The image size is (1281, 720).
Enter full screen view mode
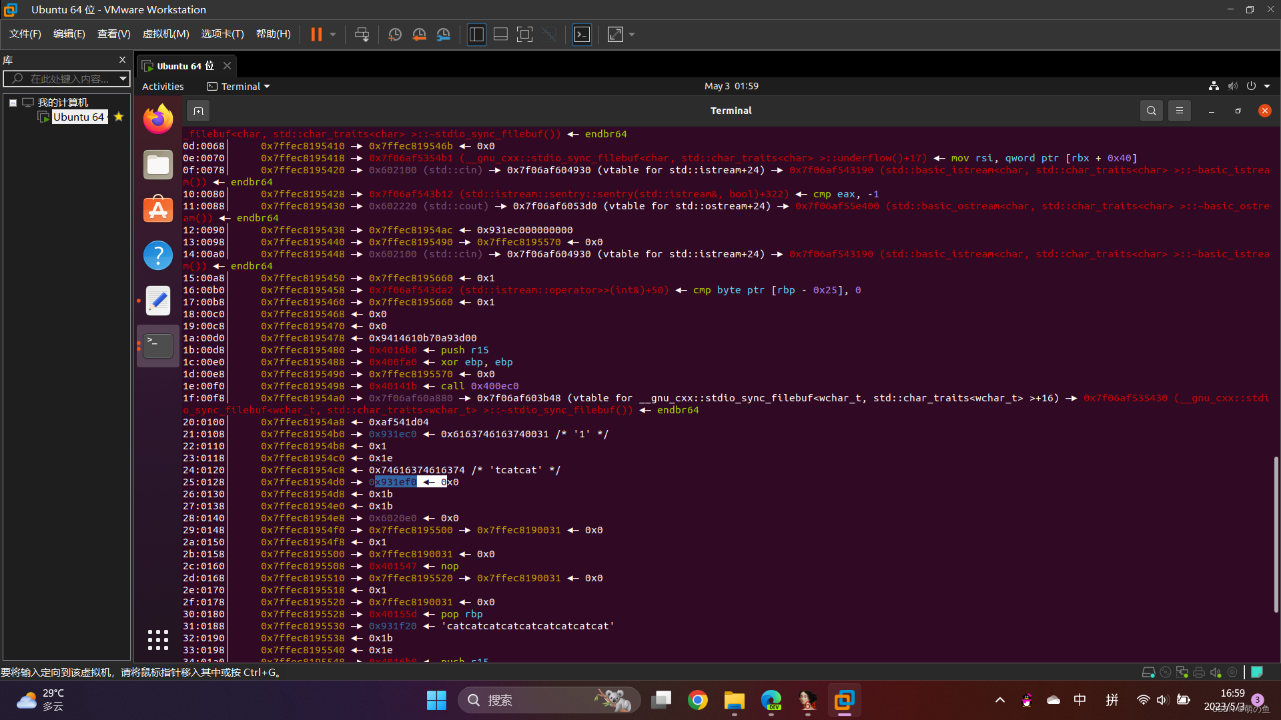click(x=524, y=34)
